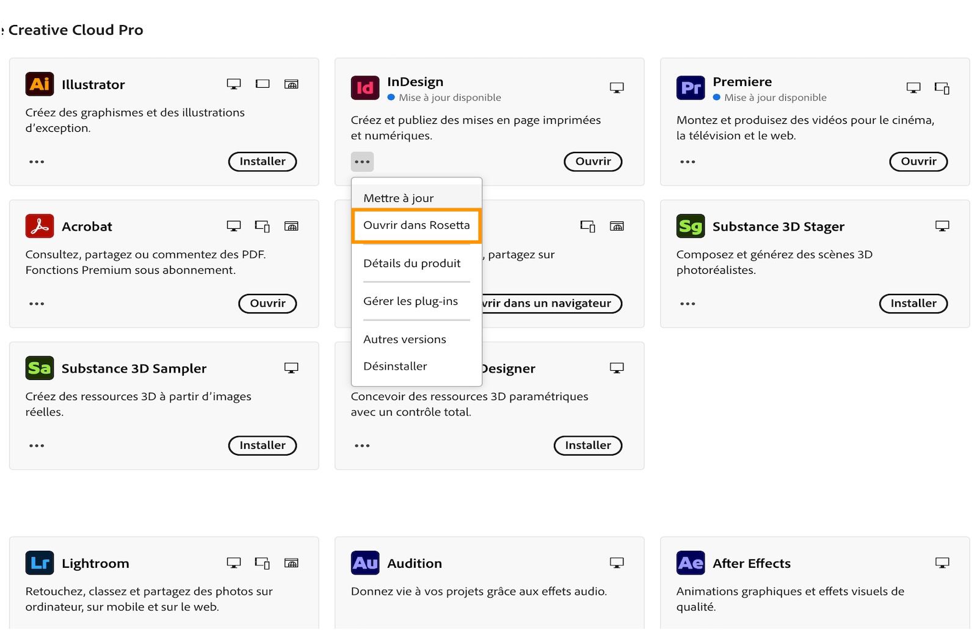Click Premiere's desktop platform icon

(x=913, y=88)
